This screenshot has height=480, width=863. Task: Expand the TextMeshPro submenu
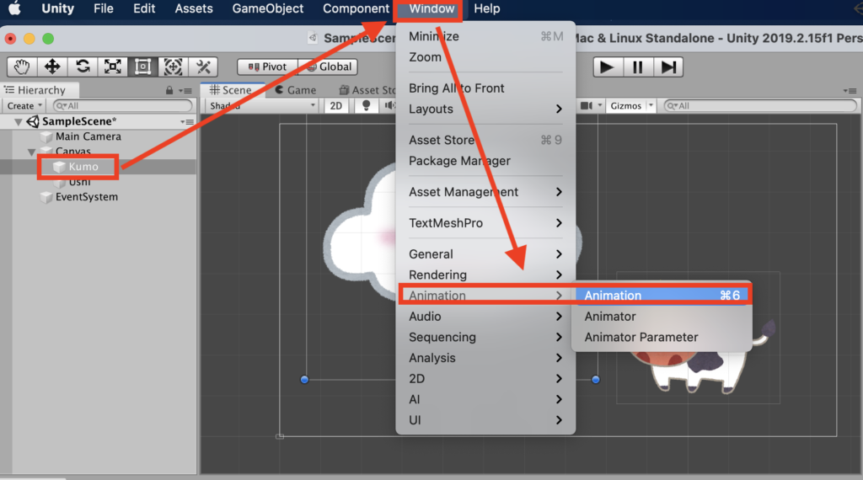(485, 223)
